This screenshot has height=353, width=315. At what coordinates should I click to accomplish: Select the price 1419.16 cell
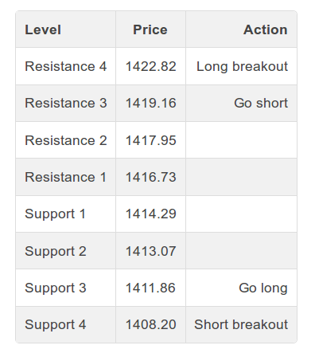tap(150, 103)
